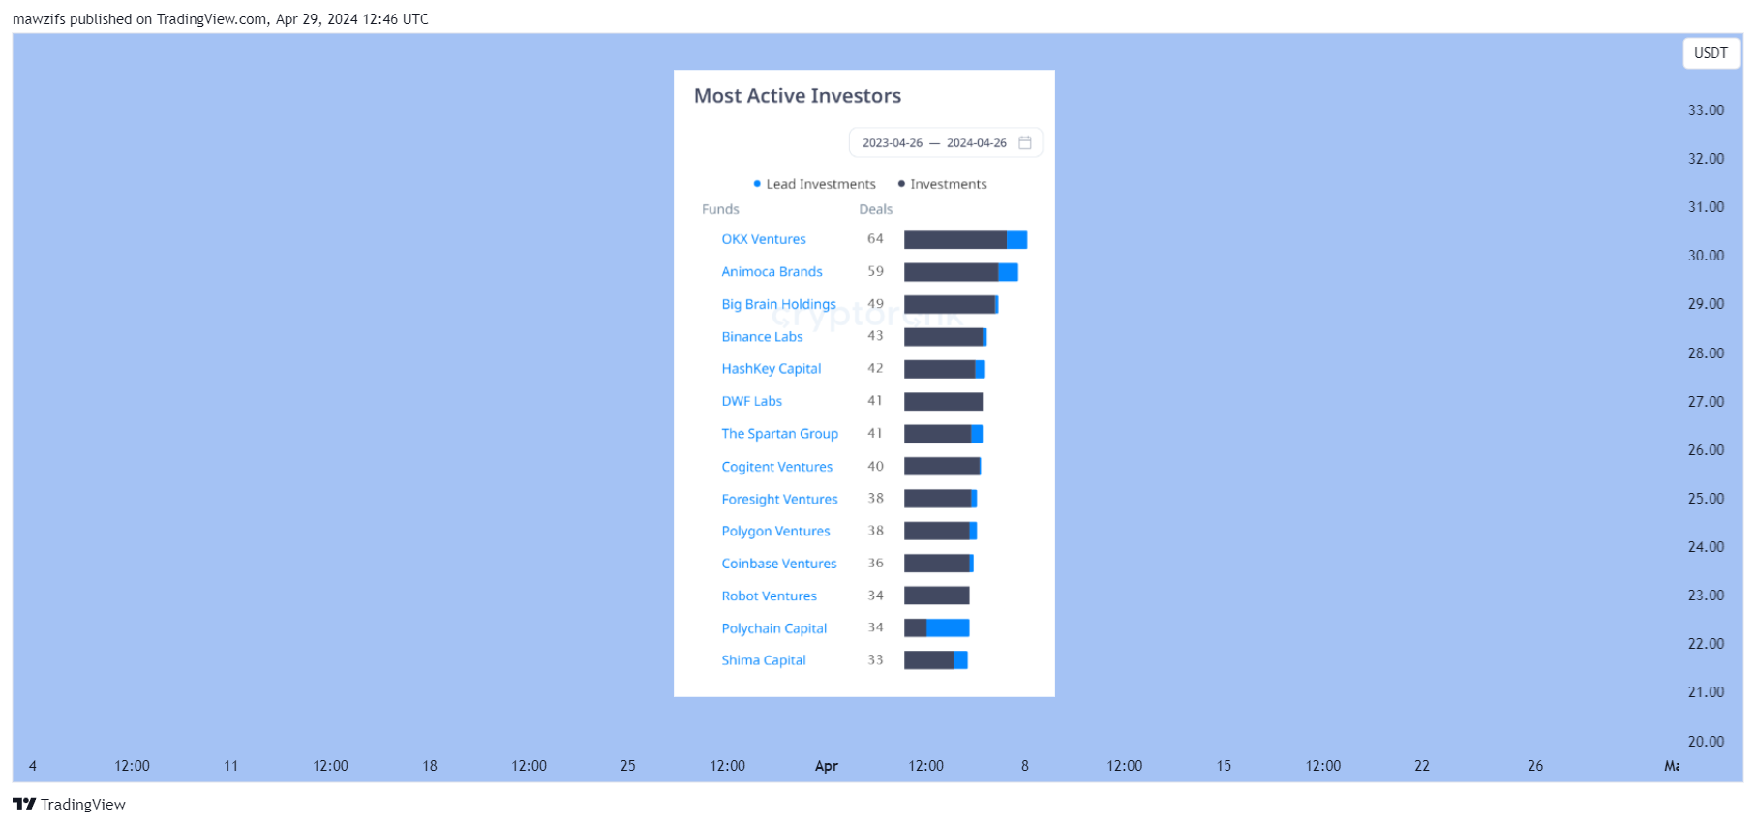This screenshot has height=825, width=1756.
Task: Click the deal count 36 for Coinbase Ventures
Action: coord(875,563)
